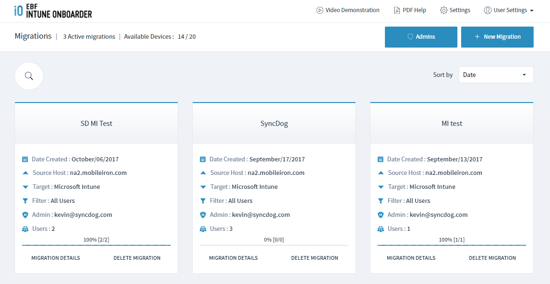Click Microsoft Intune target in SyncDog card
The height and width of the screenshot is (284, 550).
pyautogui.click(x=254, y=187)
